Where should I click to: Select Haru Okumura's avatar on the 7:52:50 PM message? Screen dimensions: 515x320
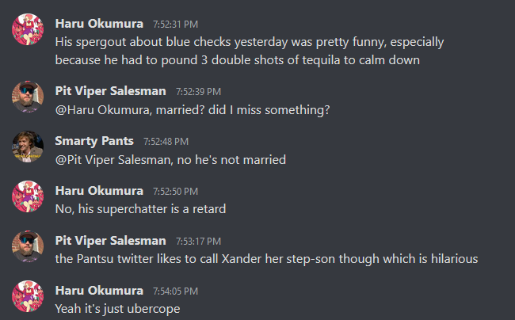click(x=28, y=197)
